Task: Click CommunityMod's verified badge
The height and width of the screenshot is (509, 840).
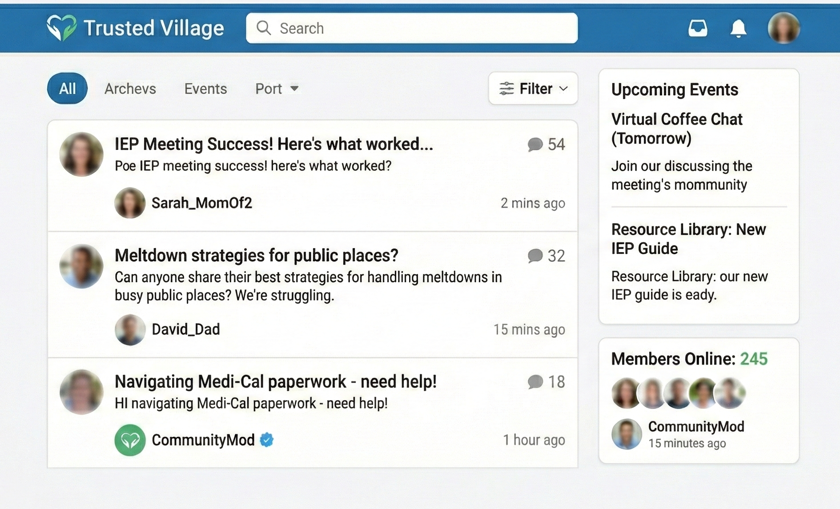Action: pyautogui.click(x=267, y=440)
